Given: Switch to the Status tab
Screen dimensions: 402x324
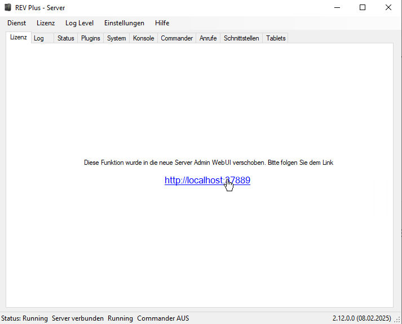Looking at the screenshot, I should click(65, 38).
